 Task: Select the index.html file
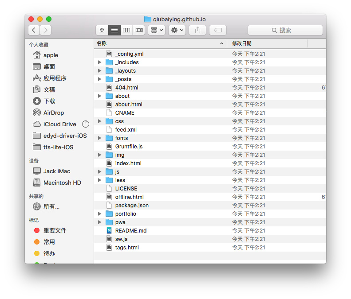210,163
